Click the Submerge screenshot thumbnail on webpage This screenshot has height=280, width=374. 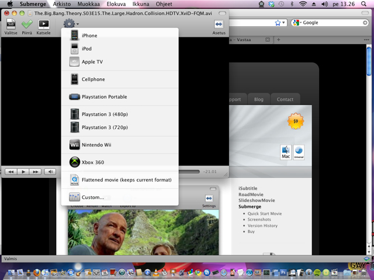coord(143,232)
